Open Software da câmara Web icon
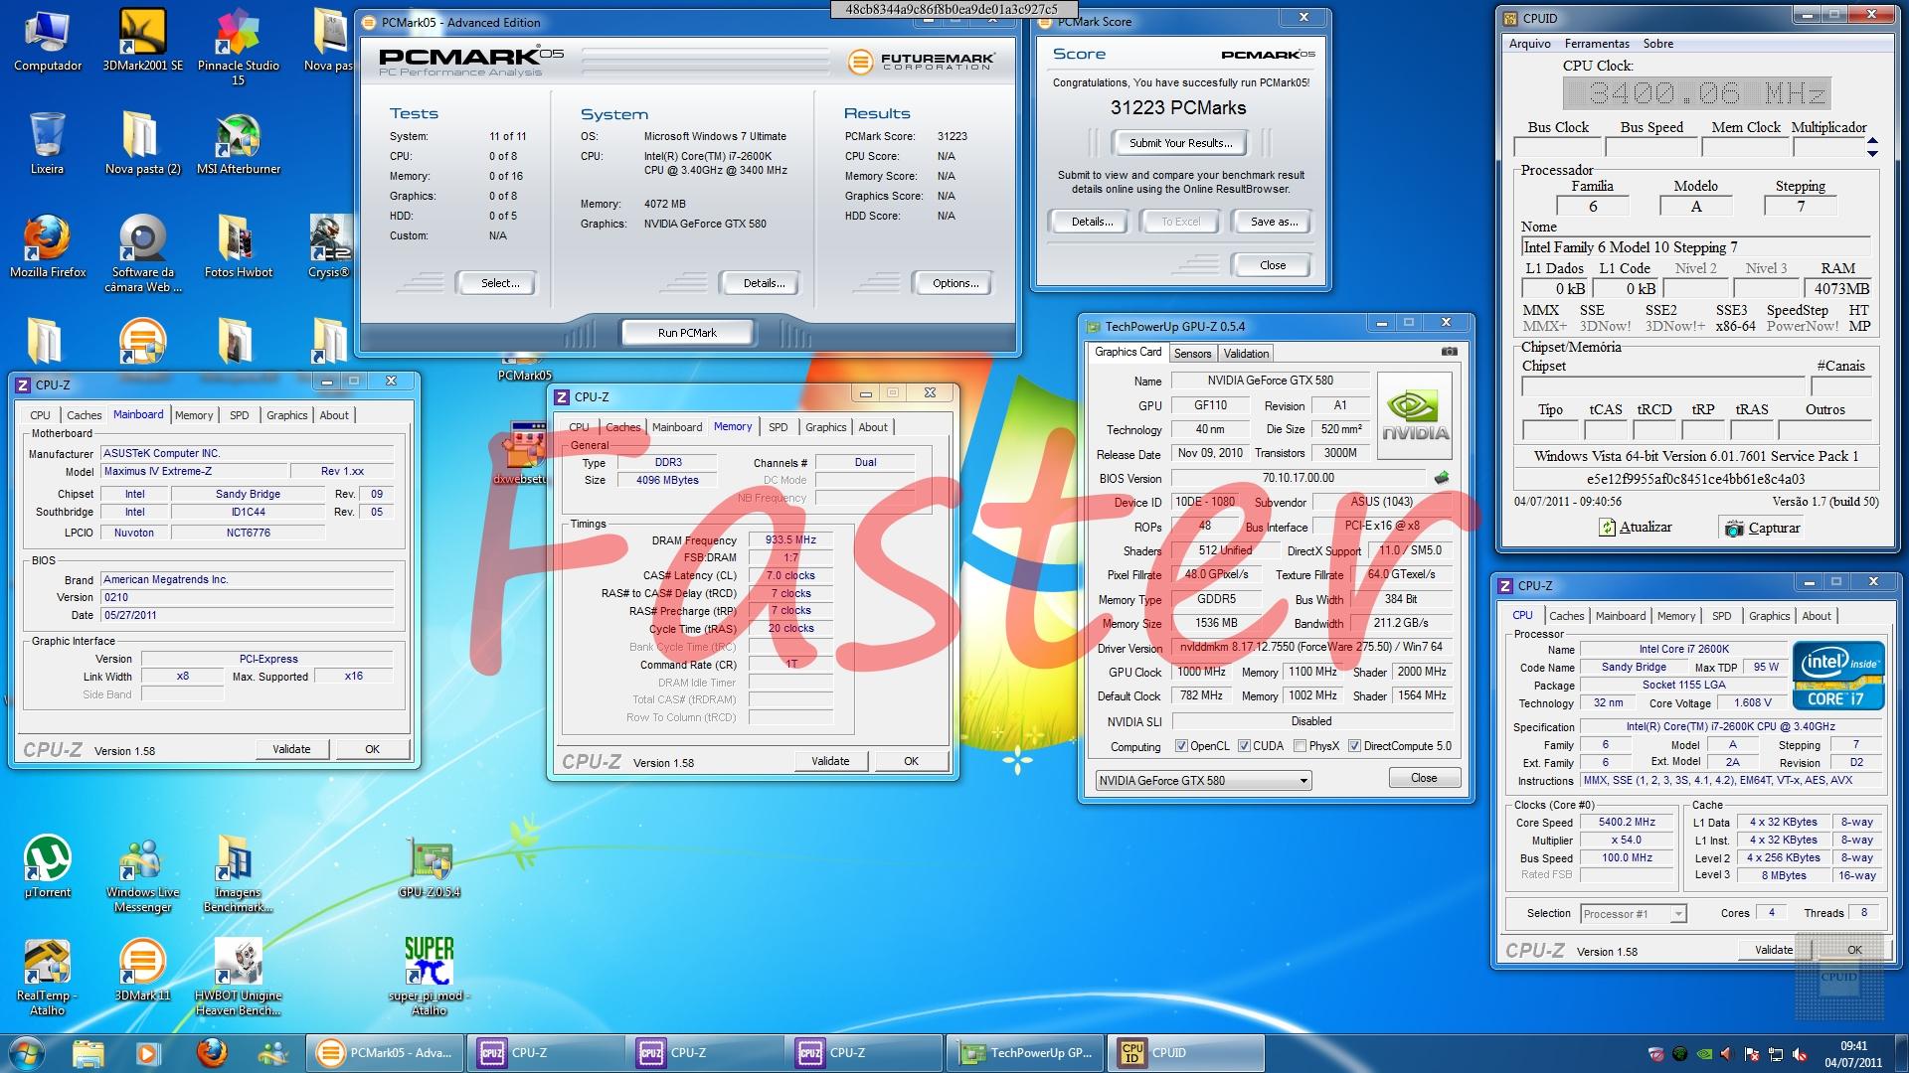This screenshot has height=1073, width=1909. 142,253
